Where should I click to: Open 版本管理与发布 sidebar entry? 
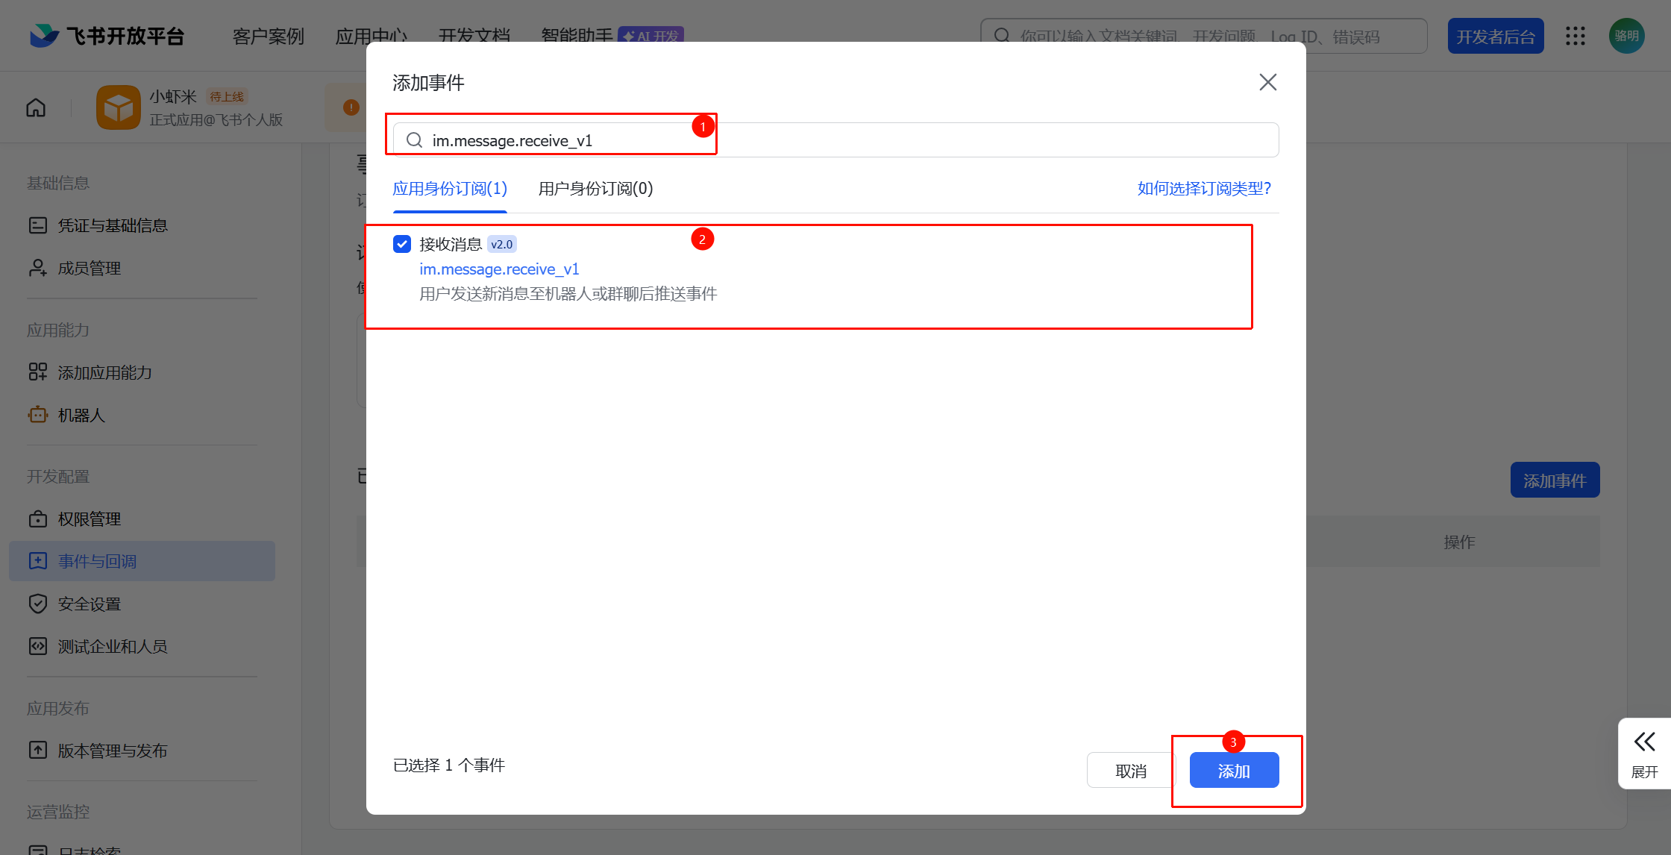(113, 751)
